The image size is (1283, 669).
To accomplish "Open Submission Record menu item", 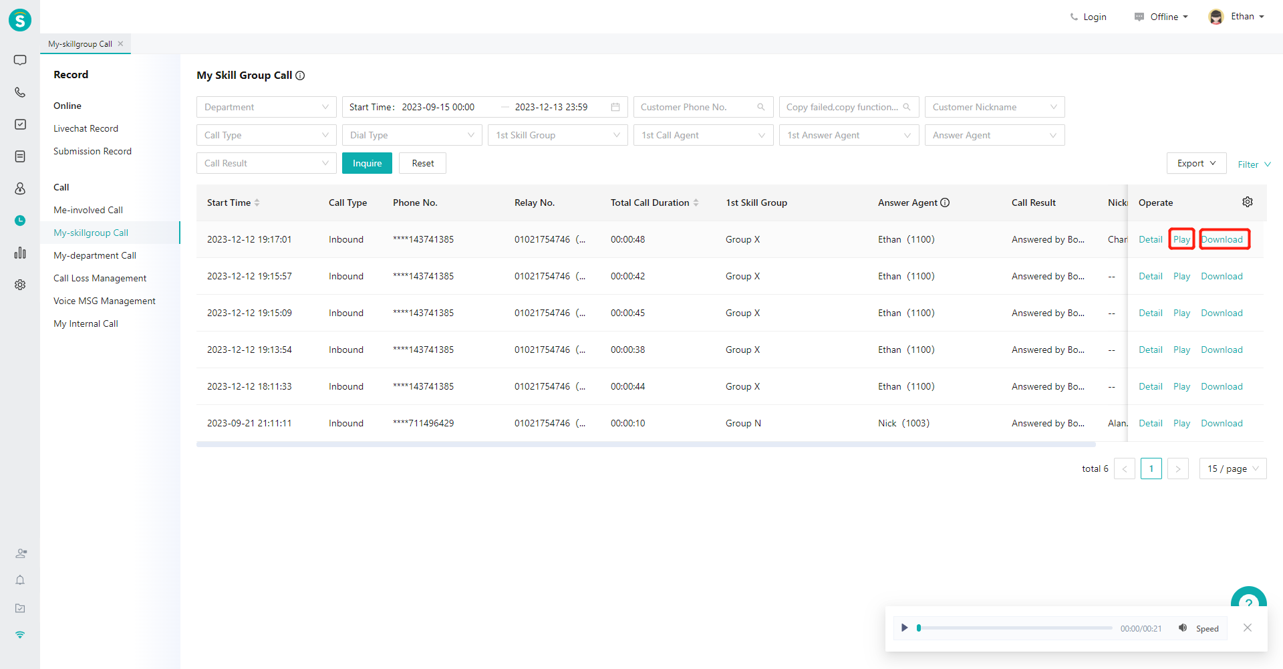I will [x=92, y=151].
